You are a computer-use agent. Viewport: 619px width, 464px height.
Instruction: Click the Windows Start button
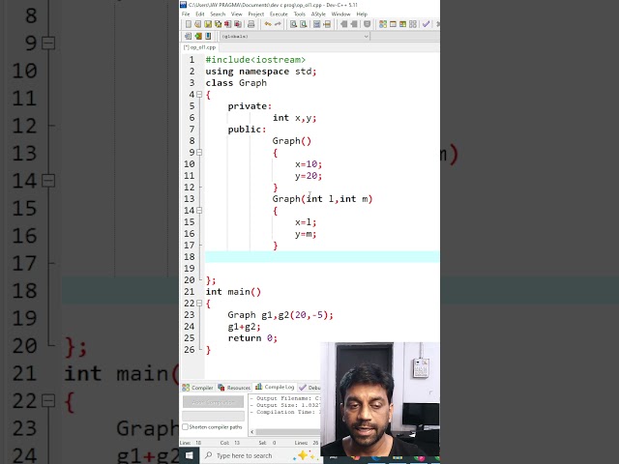[190, 455]
